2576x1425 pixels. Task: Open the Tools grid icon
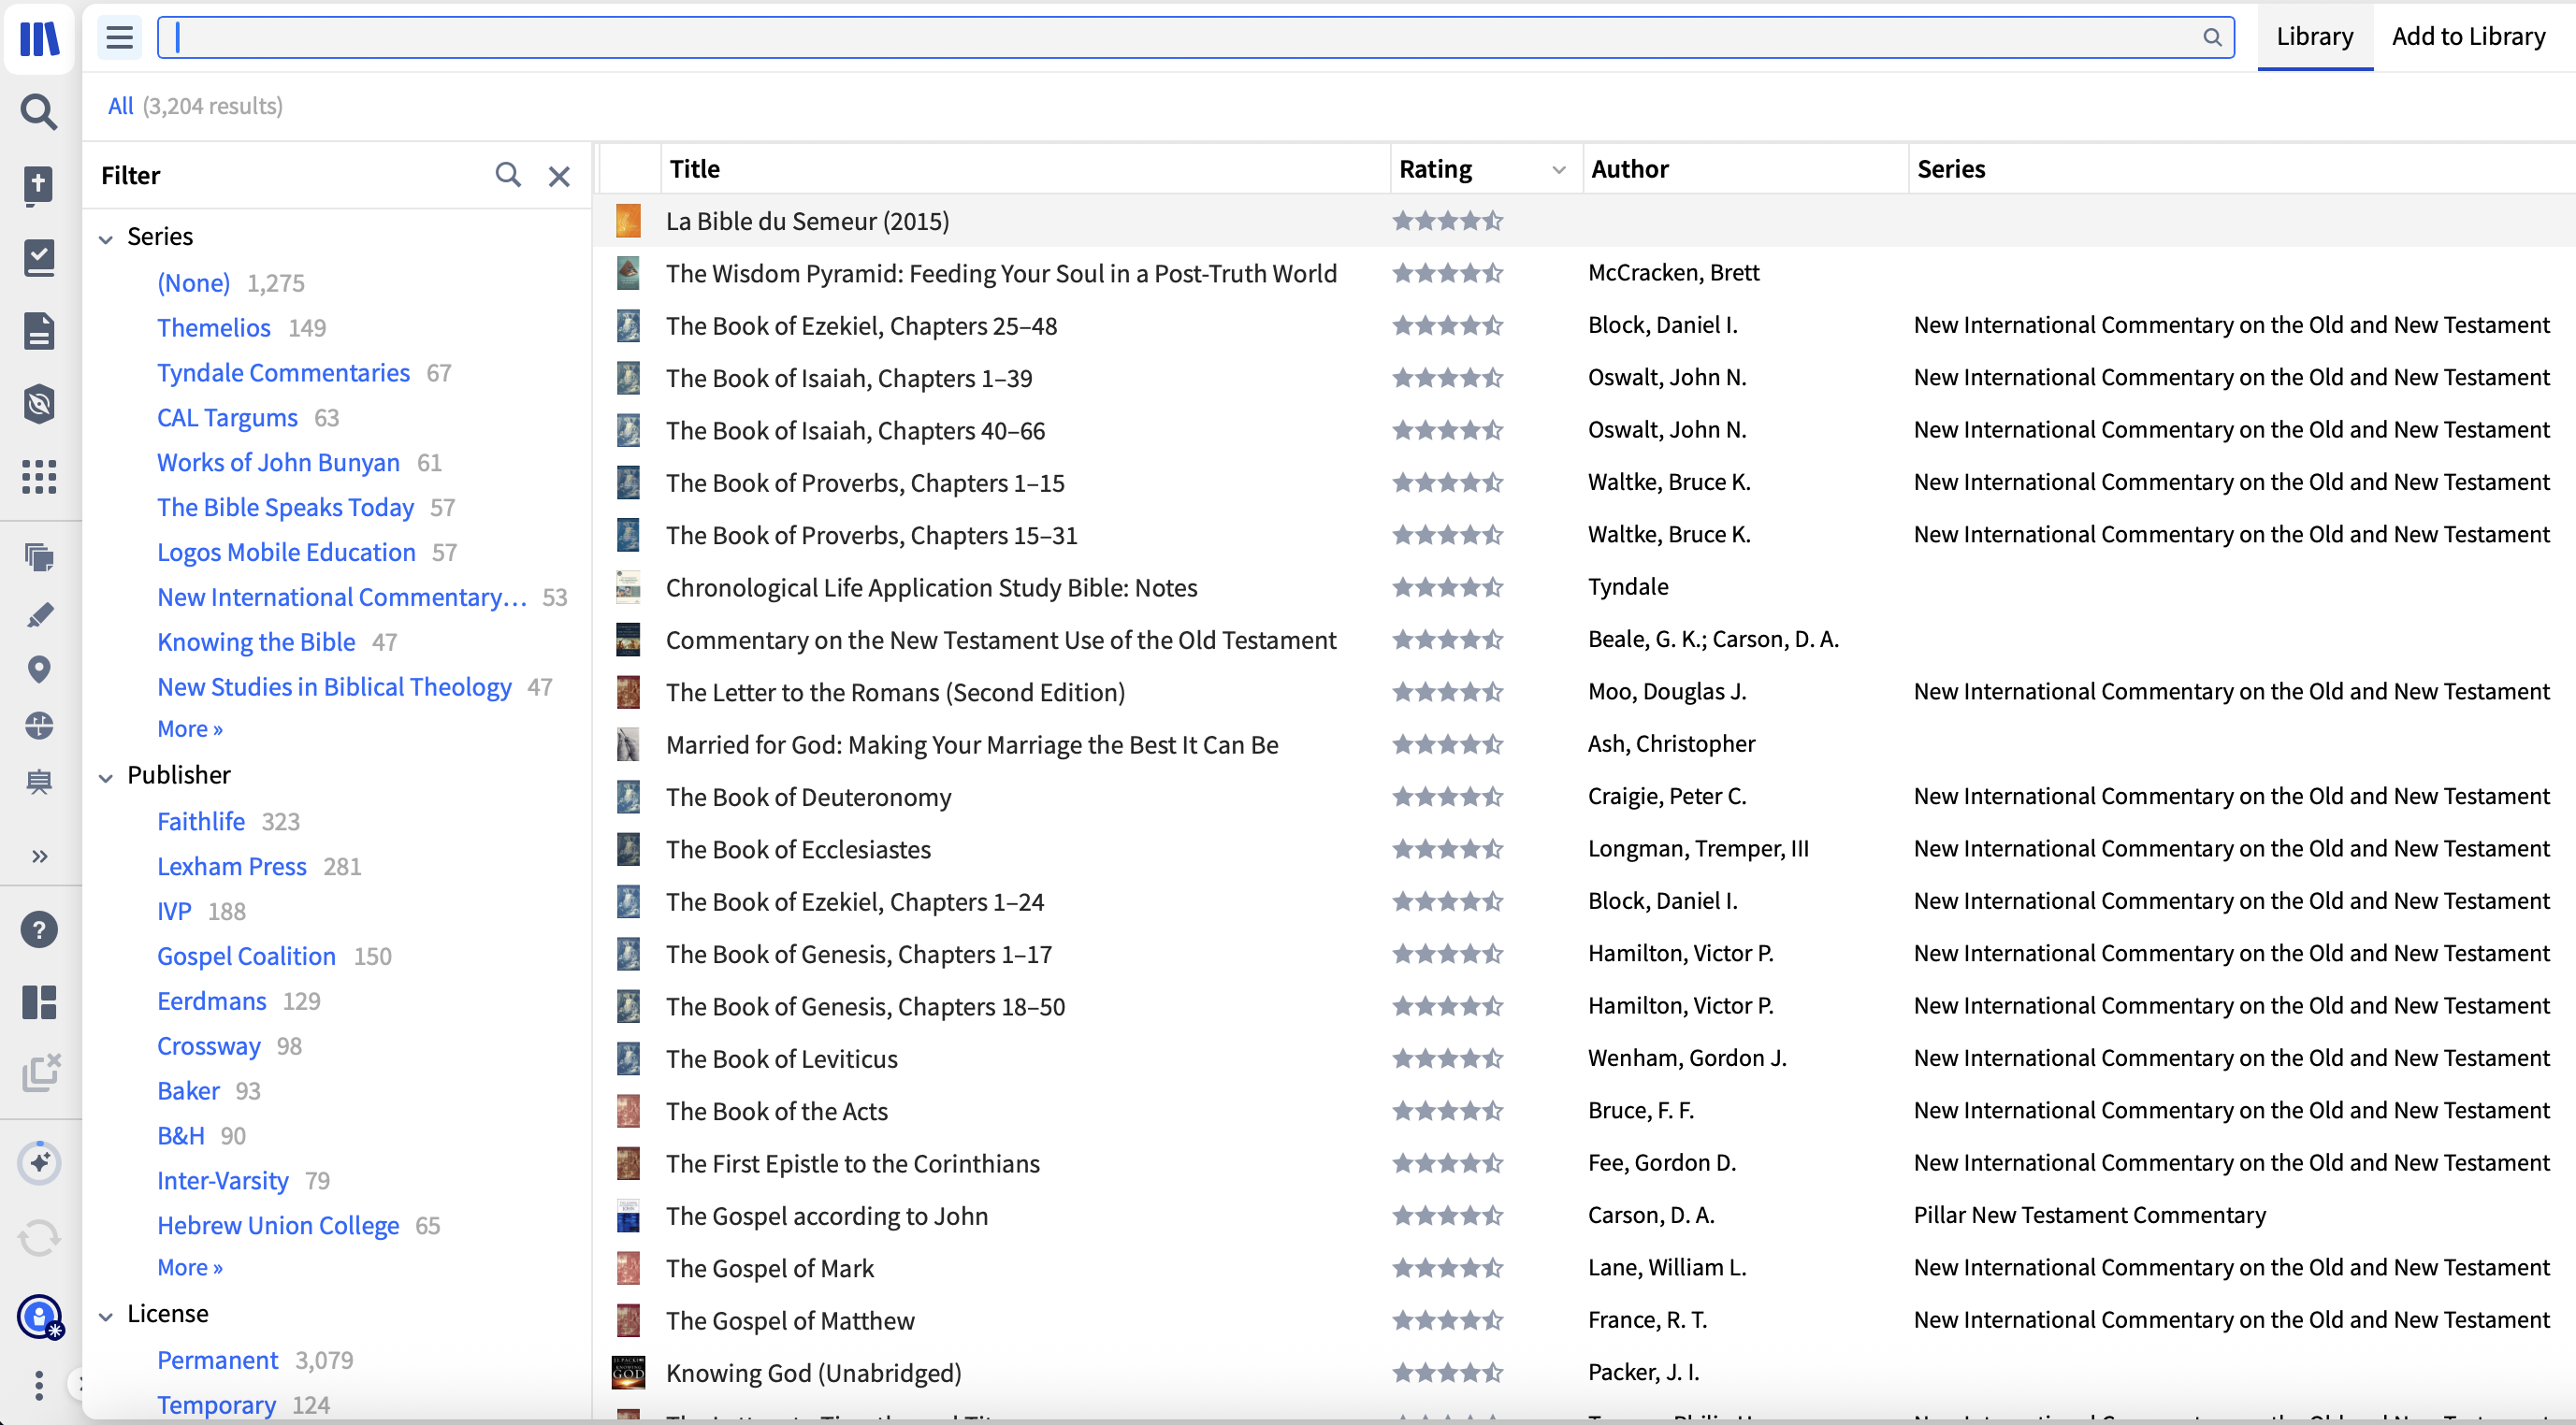pyautogui.click(x=38, y=477)
